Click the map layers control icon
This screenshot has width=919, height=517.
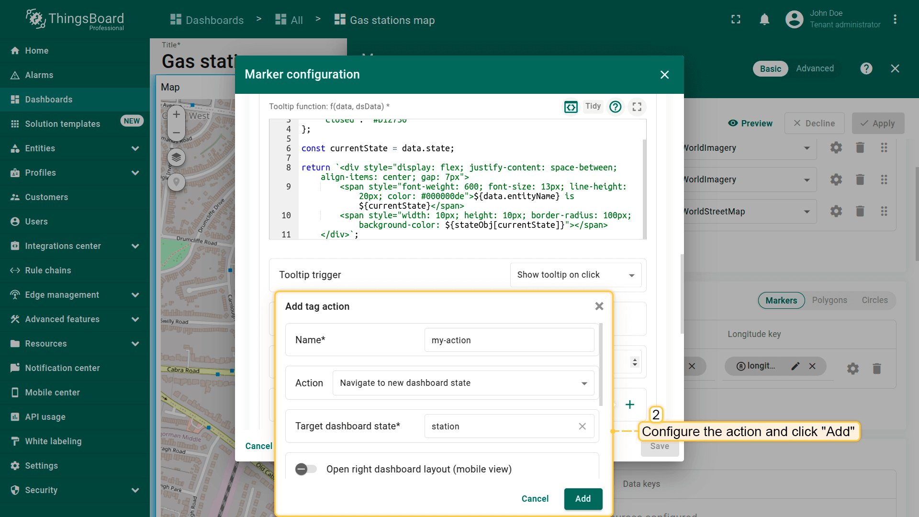[x=176, y=157]
